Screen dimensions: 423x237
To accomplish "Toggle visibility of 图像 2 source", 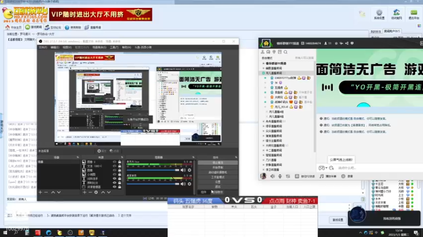I will (114, 162).
